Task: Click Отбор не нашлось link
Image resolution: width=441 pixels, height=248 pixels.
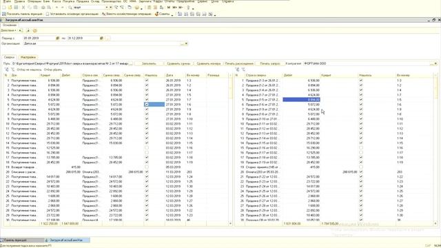Action: (29, 70)
